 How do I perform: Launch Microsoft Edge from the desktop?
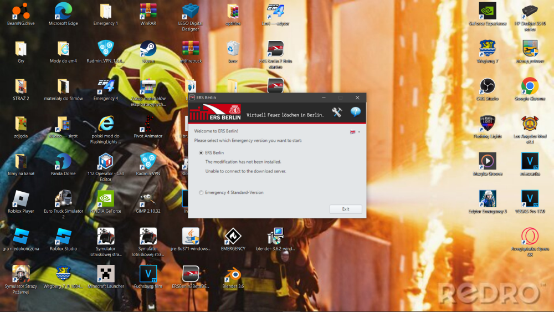coord(63,14)
